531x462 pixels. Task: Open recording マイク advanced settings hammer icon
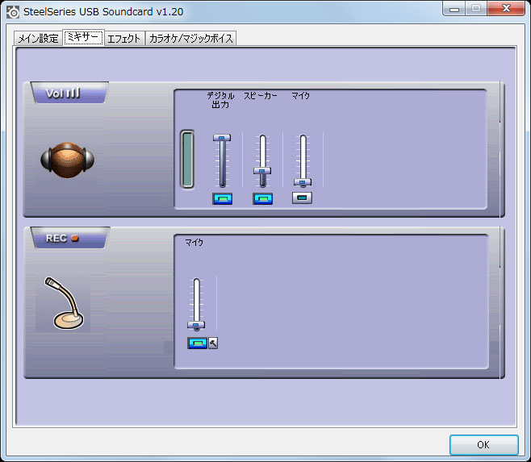213,343
